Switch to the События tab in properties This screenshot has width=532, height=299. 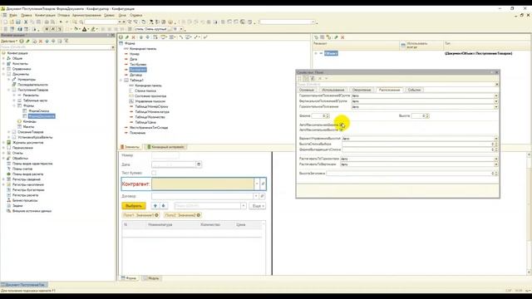pos(414,90)
